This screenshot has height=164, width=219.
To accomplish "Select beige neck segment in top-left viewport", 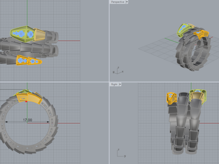I will [x=40, y=35].
